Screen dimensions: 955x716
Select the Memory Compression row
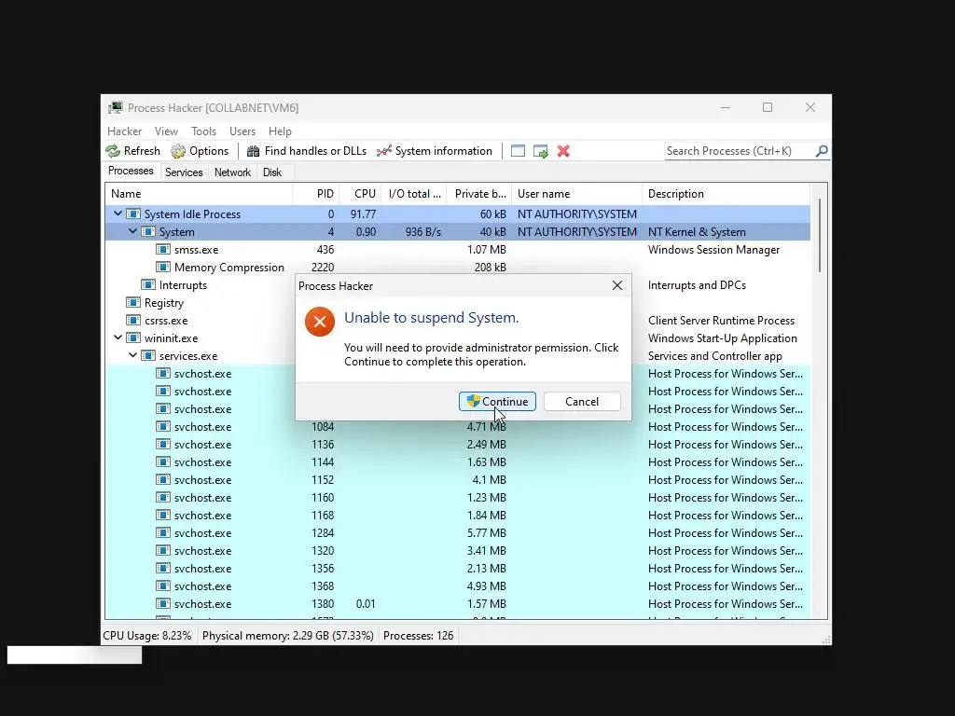coord(457,268)
